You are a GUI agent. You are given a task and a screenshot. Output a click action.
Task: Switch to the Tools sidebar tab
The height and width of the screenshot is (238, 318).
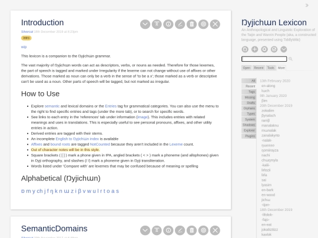point(270,68)
